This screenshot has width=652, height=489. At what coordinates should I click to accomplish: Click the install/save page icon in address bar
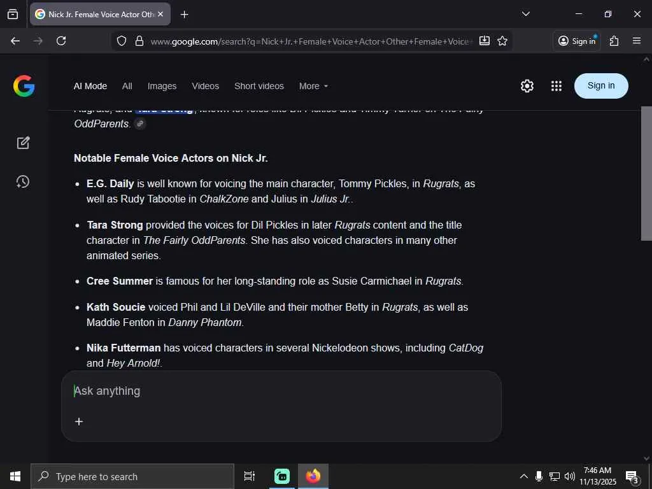(x=485, y=41)
